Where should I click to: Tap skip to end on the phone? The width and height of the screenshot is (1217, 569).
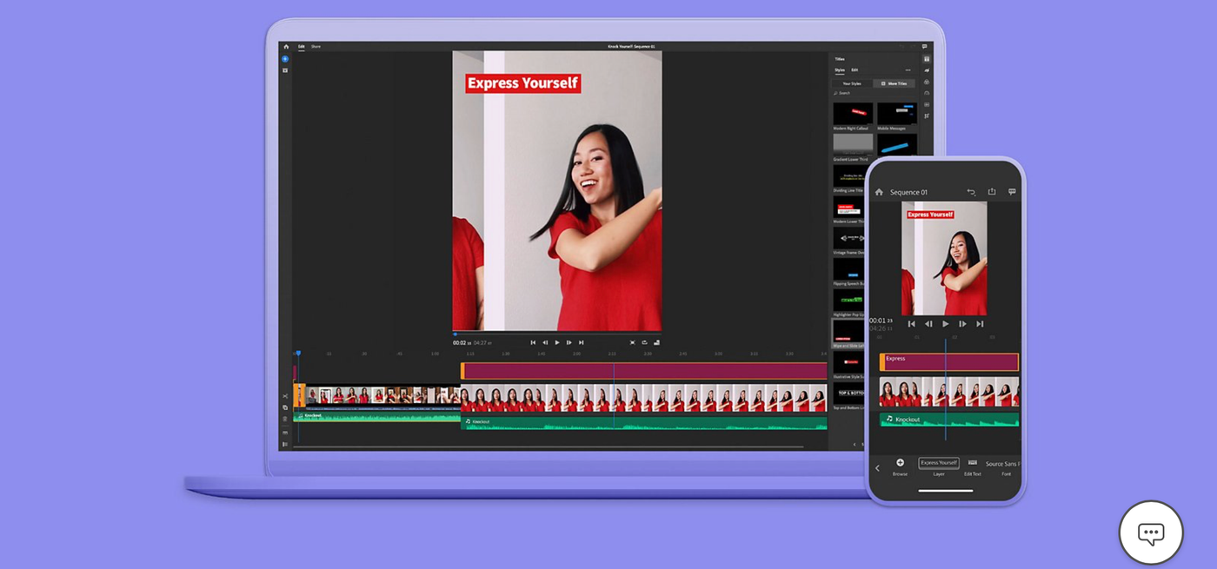(x=980, y=324)
